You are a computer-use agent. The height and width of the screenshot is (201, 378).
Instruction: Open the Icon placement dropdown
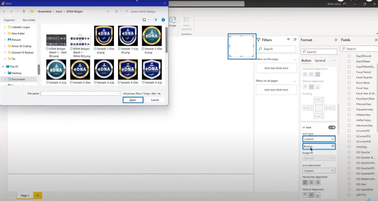318,170
